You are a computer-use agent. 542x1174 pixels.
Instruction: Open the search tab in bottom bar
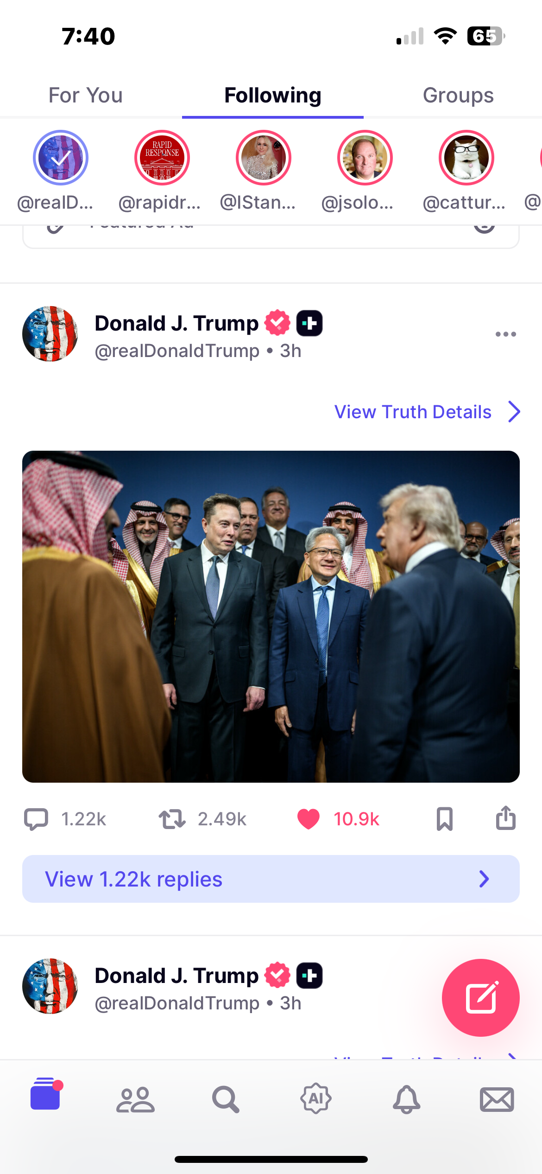click(226, 1099)
